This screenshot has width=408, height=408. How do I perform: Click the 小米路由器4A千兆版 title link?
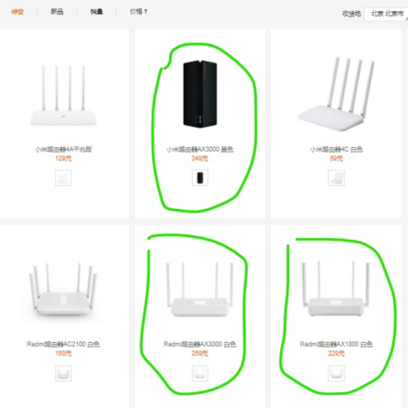63,149
